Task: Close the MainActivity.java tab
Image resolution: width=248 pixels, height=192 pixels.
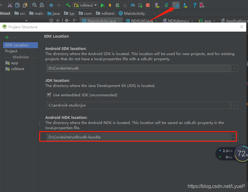Action: (119, 21)
